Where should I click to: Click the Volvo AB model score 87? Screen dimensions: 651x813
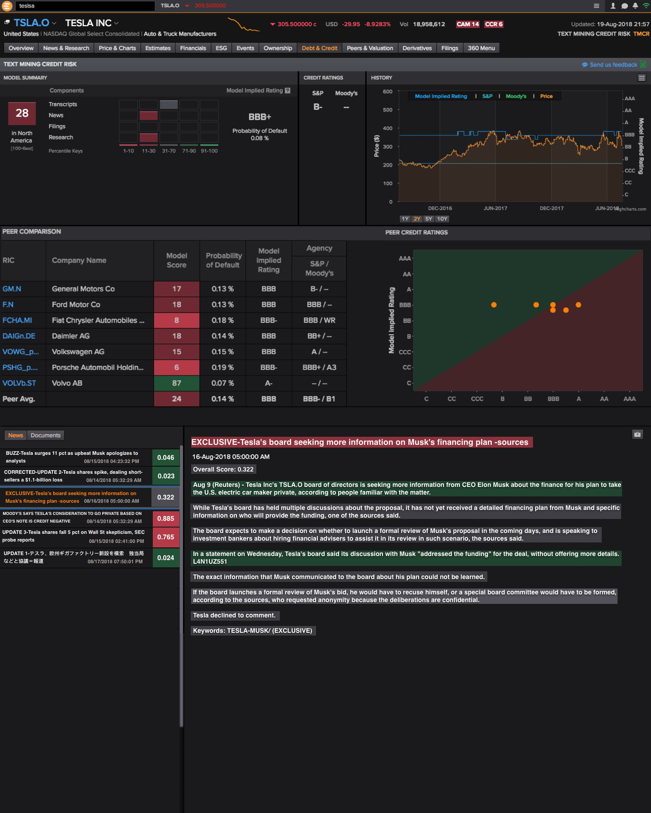coord(177,383)
